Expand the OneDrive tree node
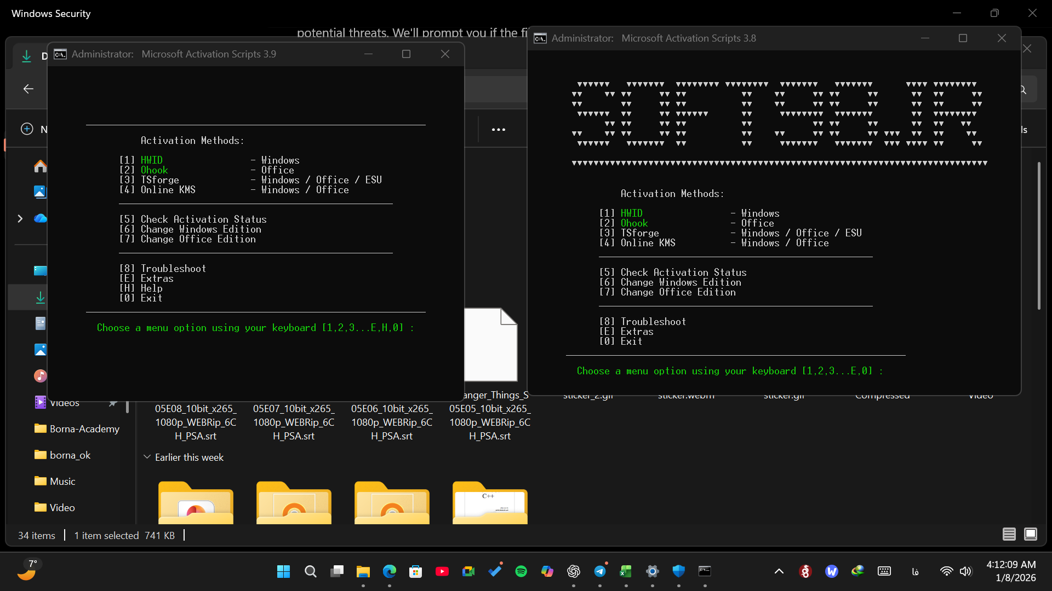The image size is (1052, 591). tap(20, 218)
